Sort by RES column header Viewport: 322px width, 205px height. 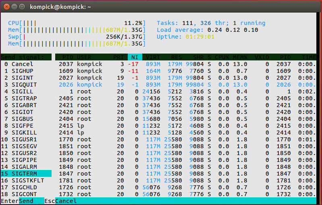pos(177,57)
